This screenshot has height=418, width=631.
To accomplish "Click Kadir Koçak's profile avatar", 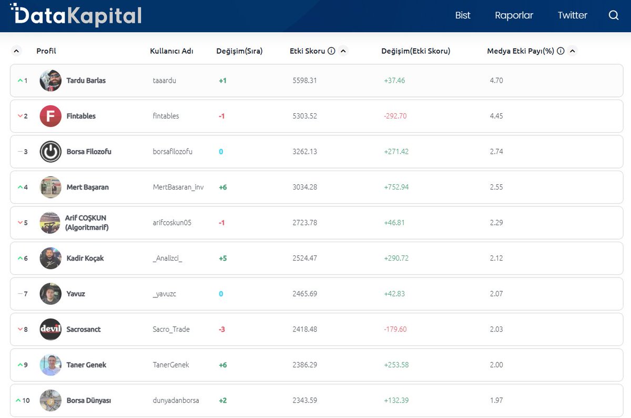I will click(x=50, y=258).
